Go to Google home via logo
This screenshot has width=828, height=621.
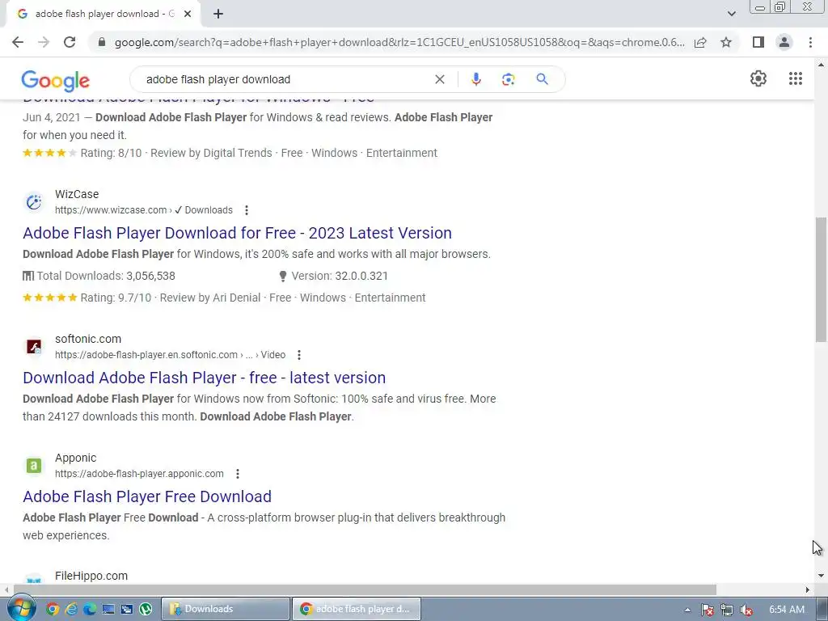56,80
